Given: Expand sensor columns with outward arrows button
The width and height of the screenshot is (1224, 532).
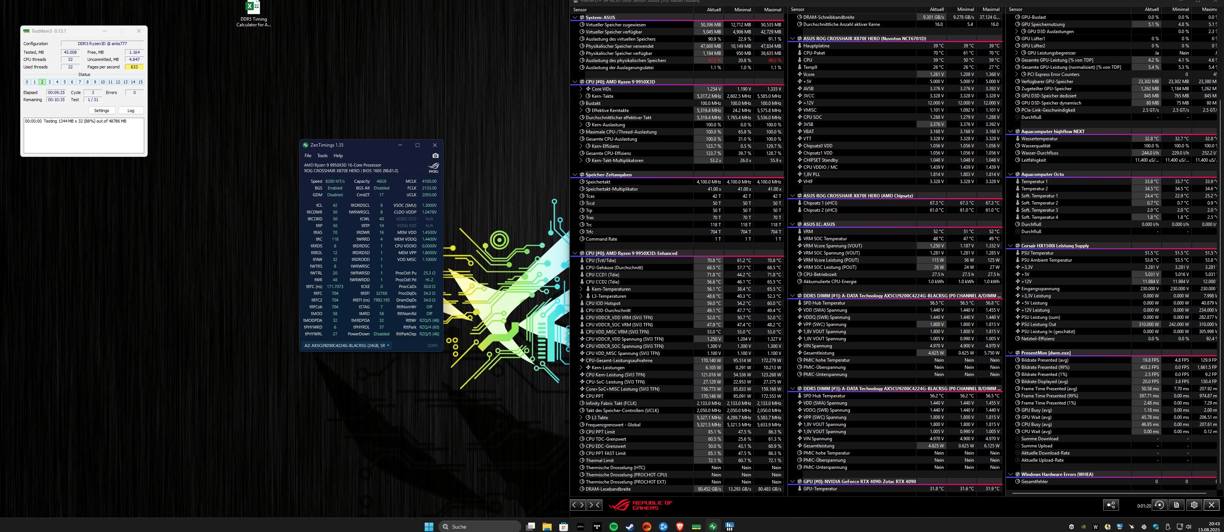Looking at the screenshot, I should [x=578, y=505].
